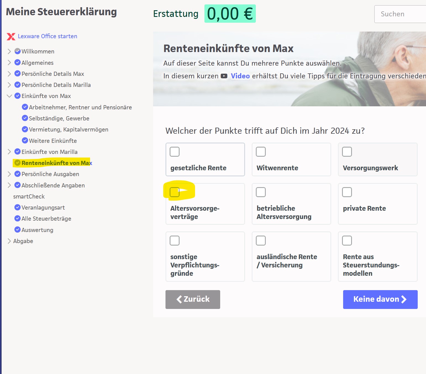Viewport: 426px width, 374px height.
Task: Select the betriebliche Altersversorgung checkbox
Action: point(261,192)
